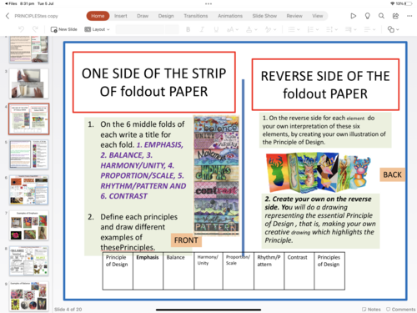This screenshot has width=417, height=313.
Task: Click the New Slide button
Action: click(63, 29)
